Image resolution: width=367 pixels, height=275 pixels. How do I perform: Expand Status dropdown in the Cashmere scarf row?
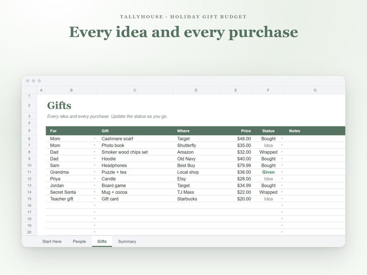click(282, 138)
